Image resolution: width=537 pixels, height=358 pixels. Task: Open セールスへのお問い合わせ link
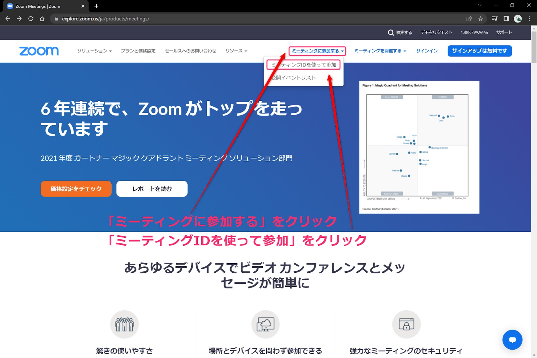coord(190,51)
